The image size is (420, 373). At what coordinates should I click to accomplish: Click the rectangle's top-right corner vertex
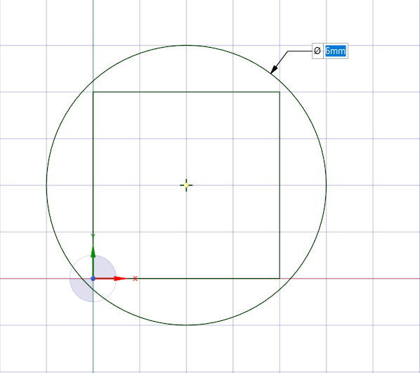[x=280, y=92]
